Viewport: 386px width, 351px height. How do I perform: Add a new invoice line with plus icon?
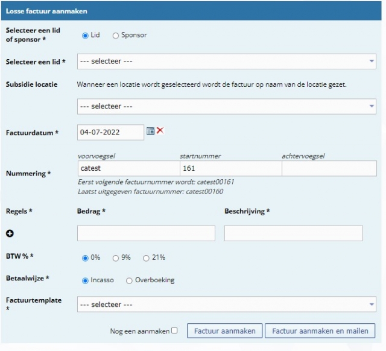10,233
